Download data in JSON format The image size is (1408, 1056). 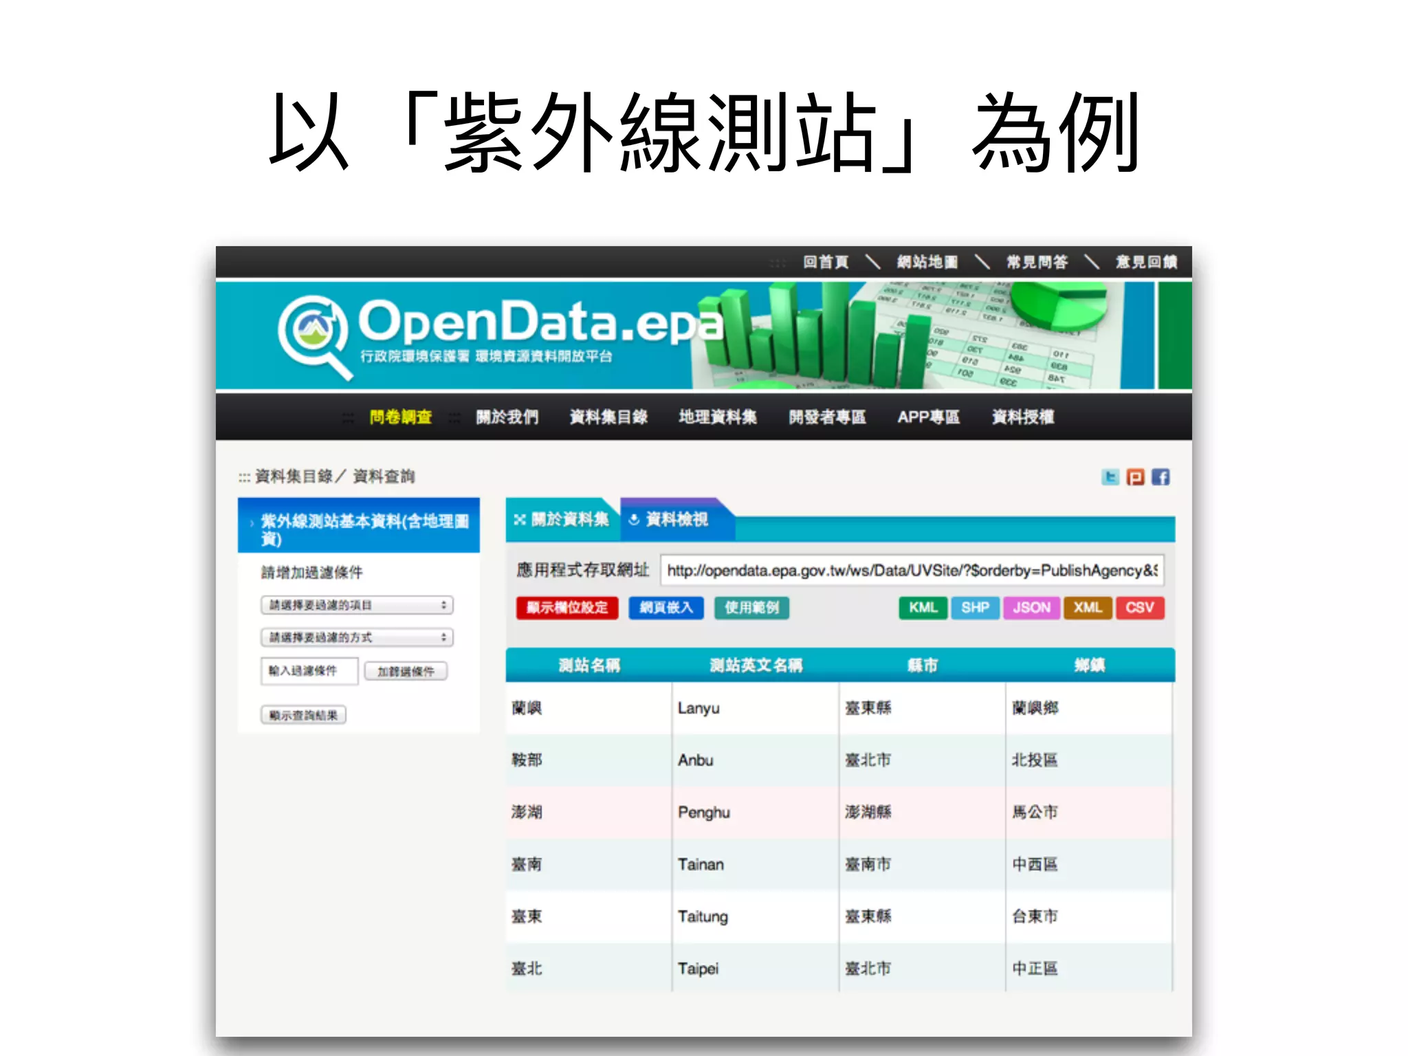[1031, 608]
